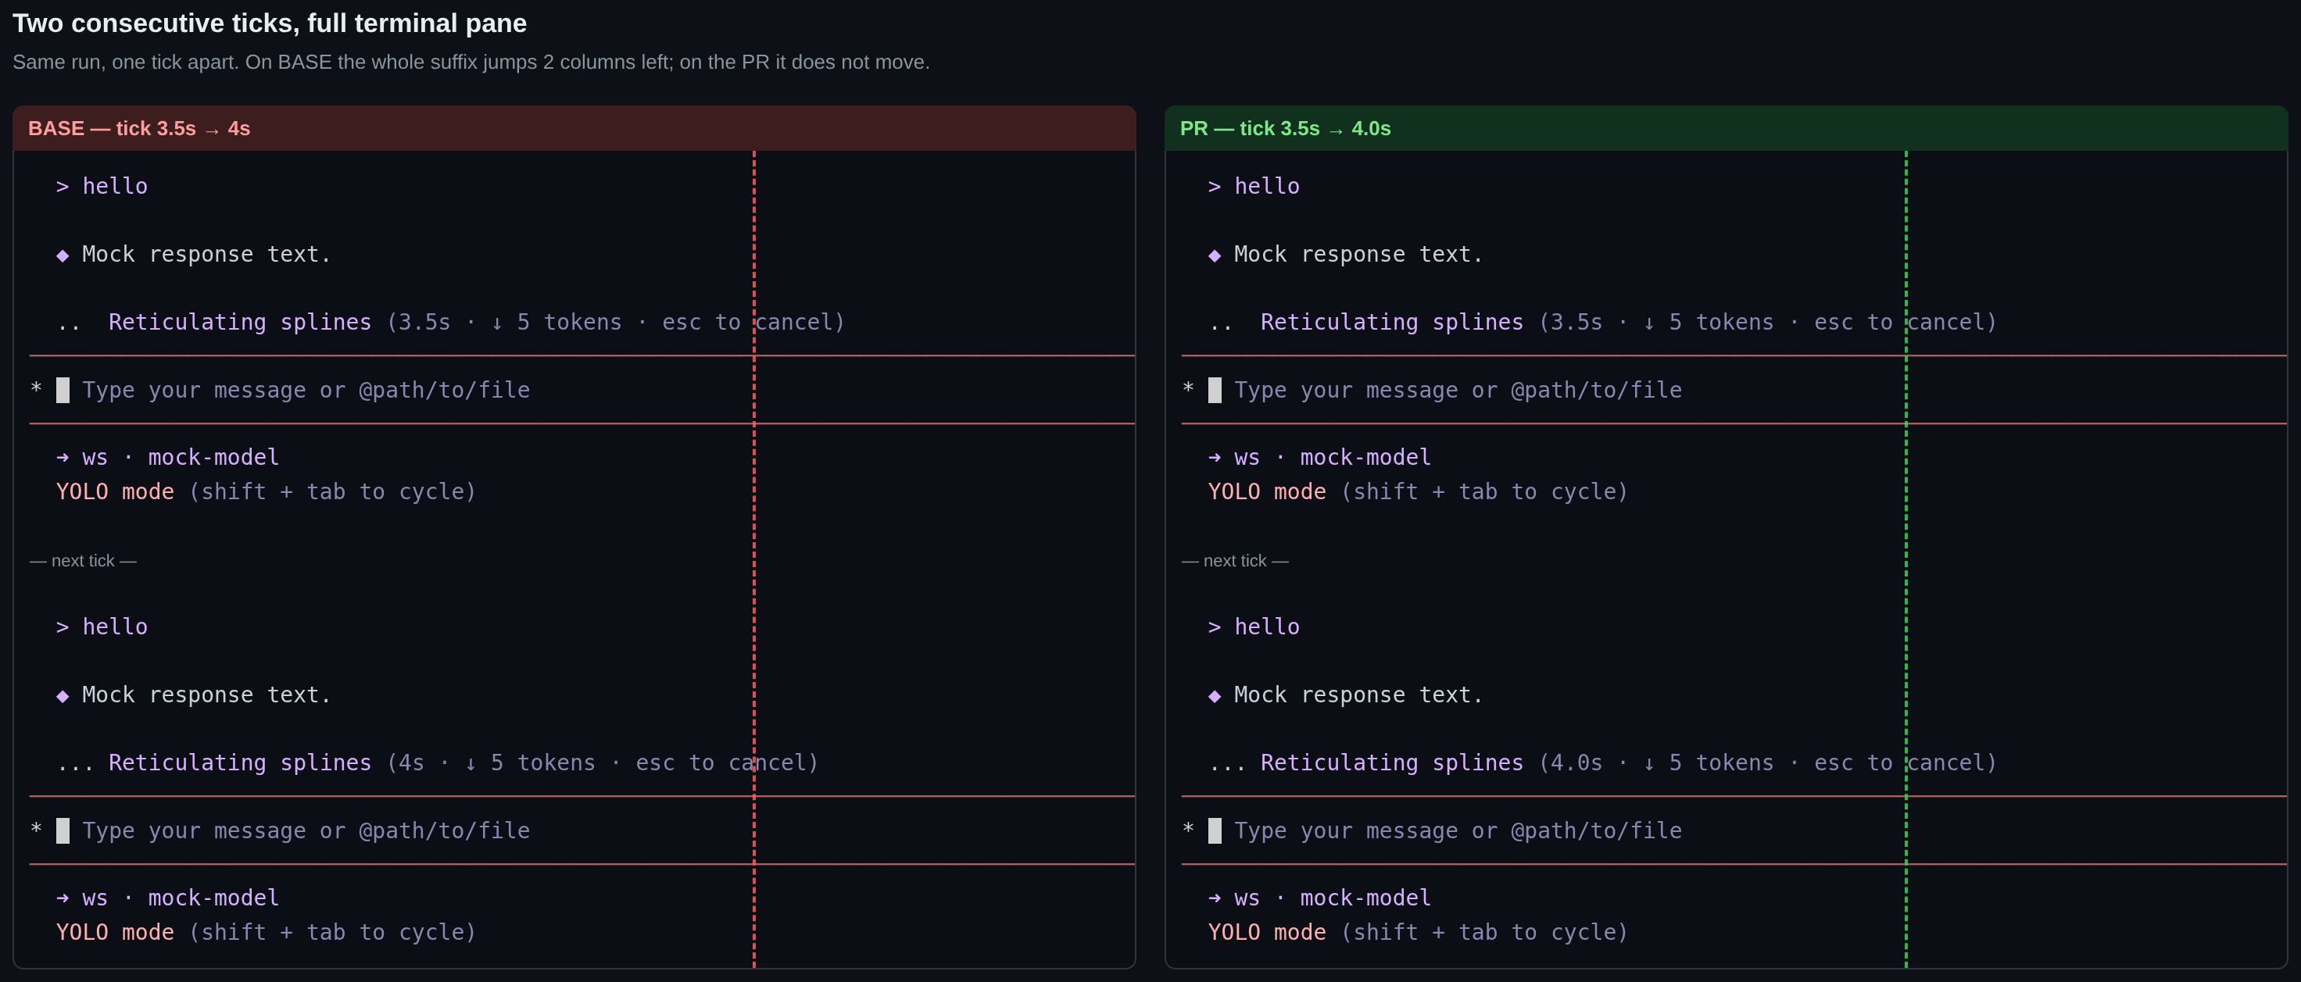Click the heading 'Two consecutive ticks, full terminal pane'
Viewport: 2301px width, 982px height.
[x=270, y=23]
